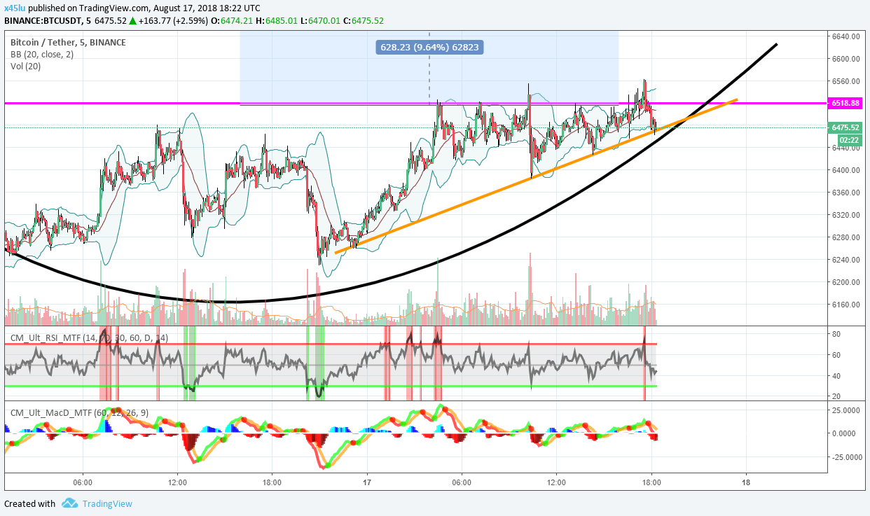Click the MACD axis value -25.0000
The width and height of the screenshot is (870, 516).
(846, 457)
